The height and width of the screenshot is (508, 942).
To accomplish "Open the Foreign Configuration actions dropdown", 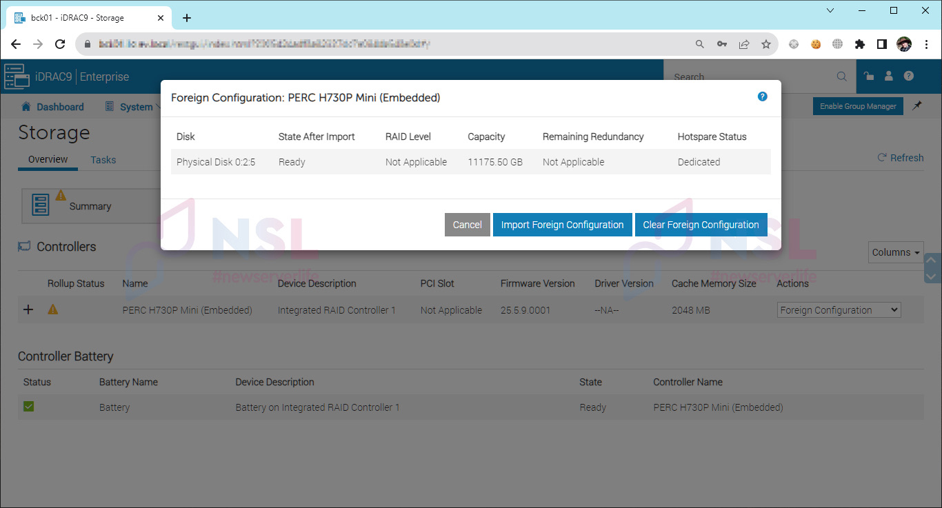I will tap(839, 310).
